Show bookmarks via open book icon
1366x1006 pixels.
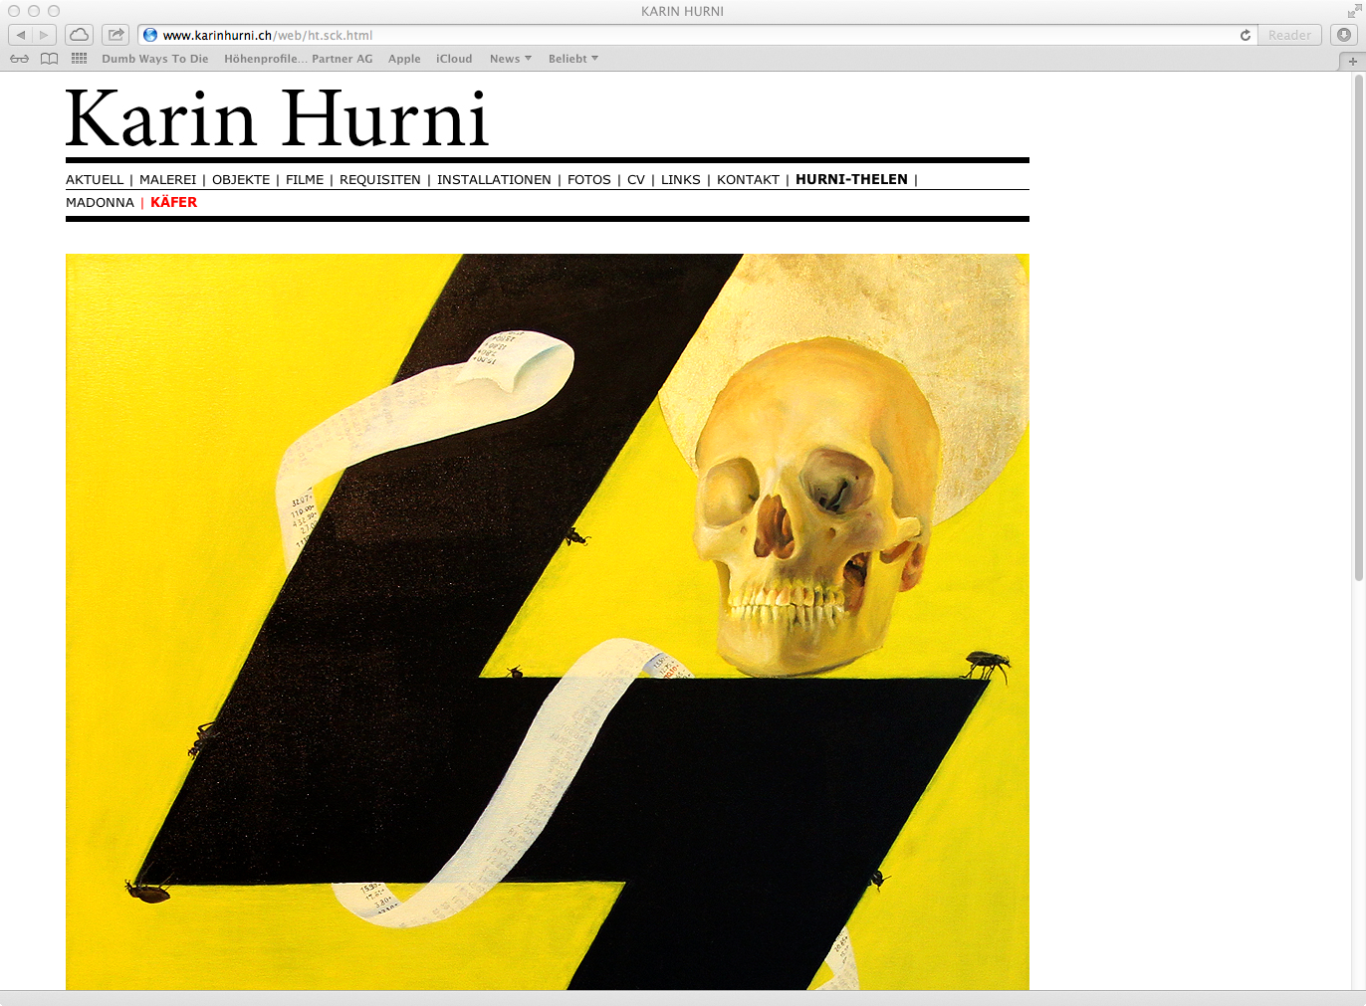click(x=49, y=59)
